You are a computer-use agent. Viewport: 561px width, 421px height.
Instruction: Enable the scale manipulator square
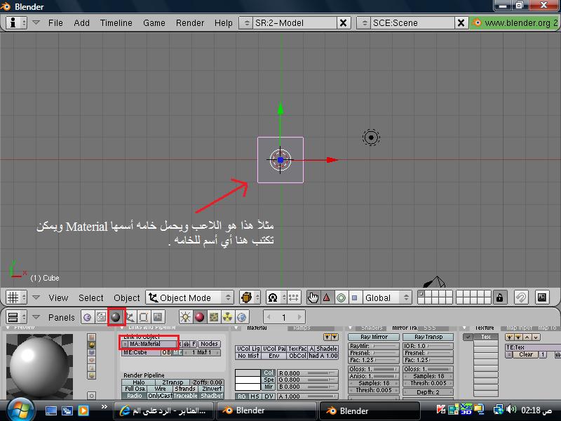pos(355,298)
